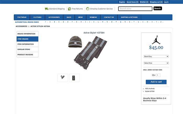Image resolution: width=183 pixels, height=114 pixels.
Task: Click the Active Style# 437364 title
Action: pyautogui.click(x=94, y=33)
